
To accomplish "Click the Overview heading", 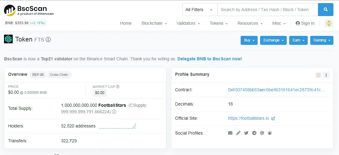I will click(x=18, y=74).
